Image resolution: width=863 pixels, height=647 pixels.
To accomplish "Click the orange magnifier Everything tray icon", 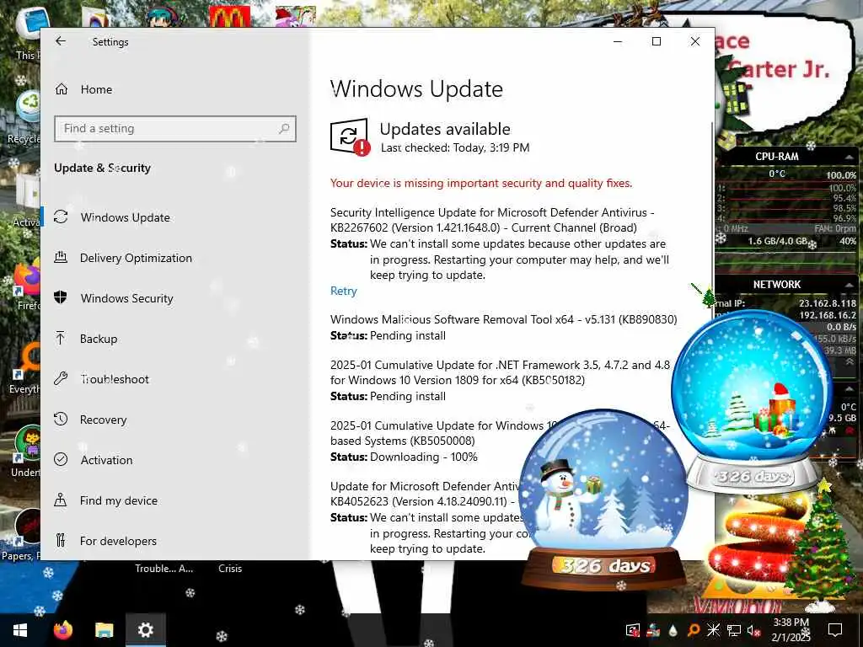I will pyautogui.click(x=693, y=630).
